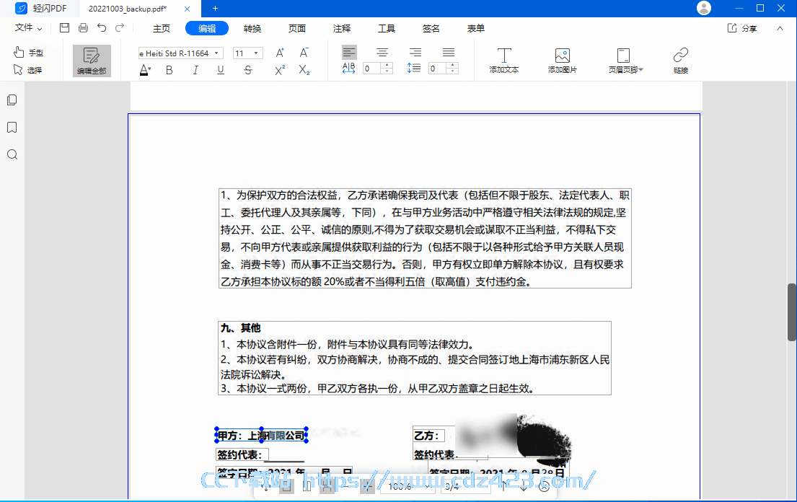Screen dimensions: 797x502
Task: Increment the character spacing stepper
Action: point(387,65)
